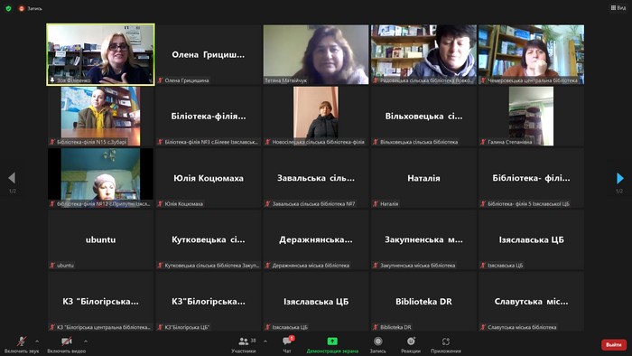Screen dimensions: 632x356
Task: Start Демонстрация экрана screen share
Action: coord(332,345)
